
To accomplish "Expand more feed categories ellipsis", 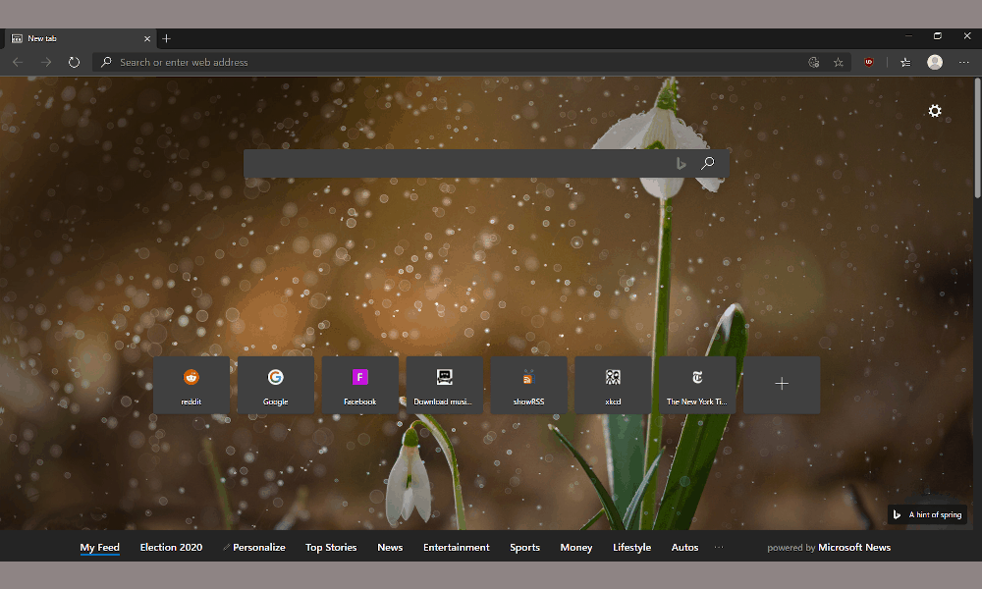I will pyautogui.click(x=719, y=547).
